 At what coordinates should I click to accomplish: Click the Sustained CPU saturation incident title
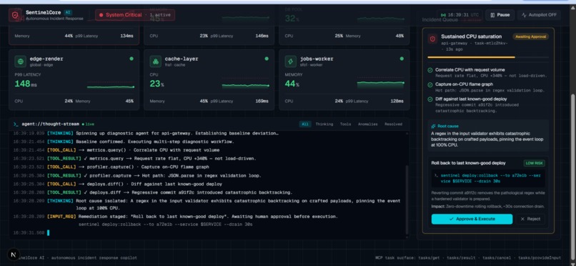tap(472, 36)
